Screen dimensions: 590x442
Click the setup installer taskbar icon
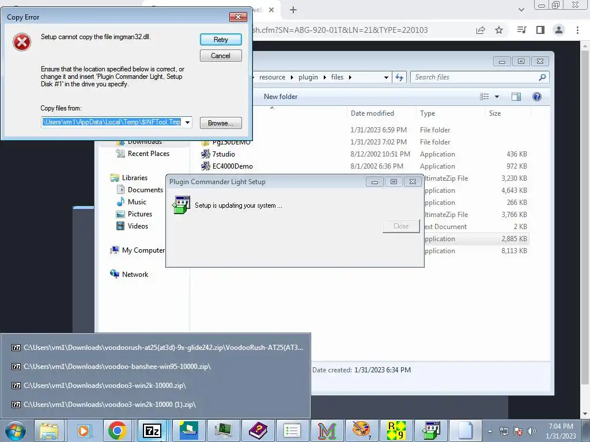click(431, 430)
